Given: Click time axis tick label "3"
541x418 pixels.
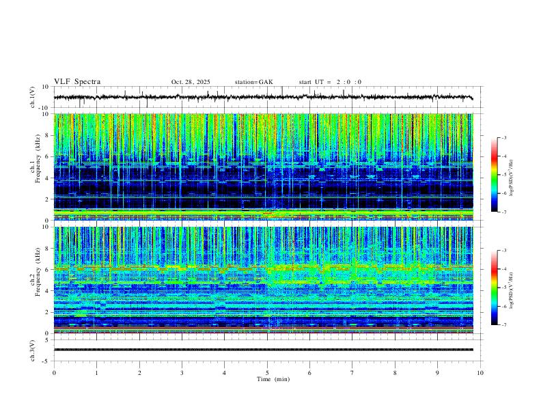Looking at the screenshot, I should point(182,373).
